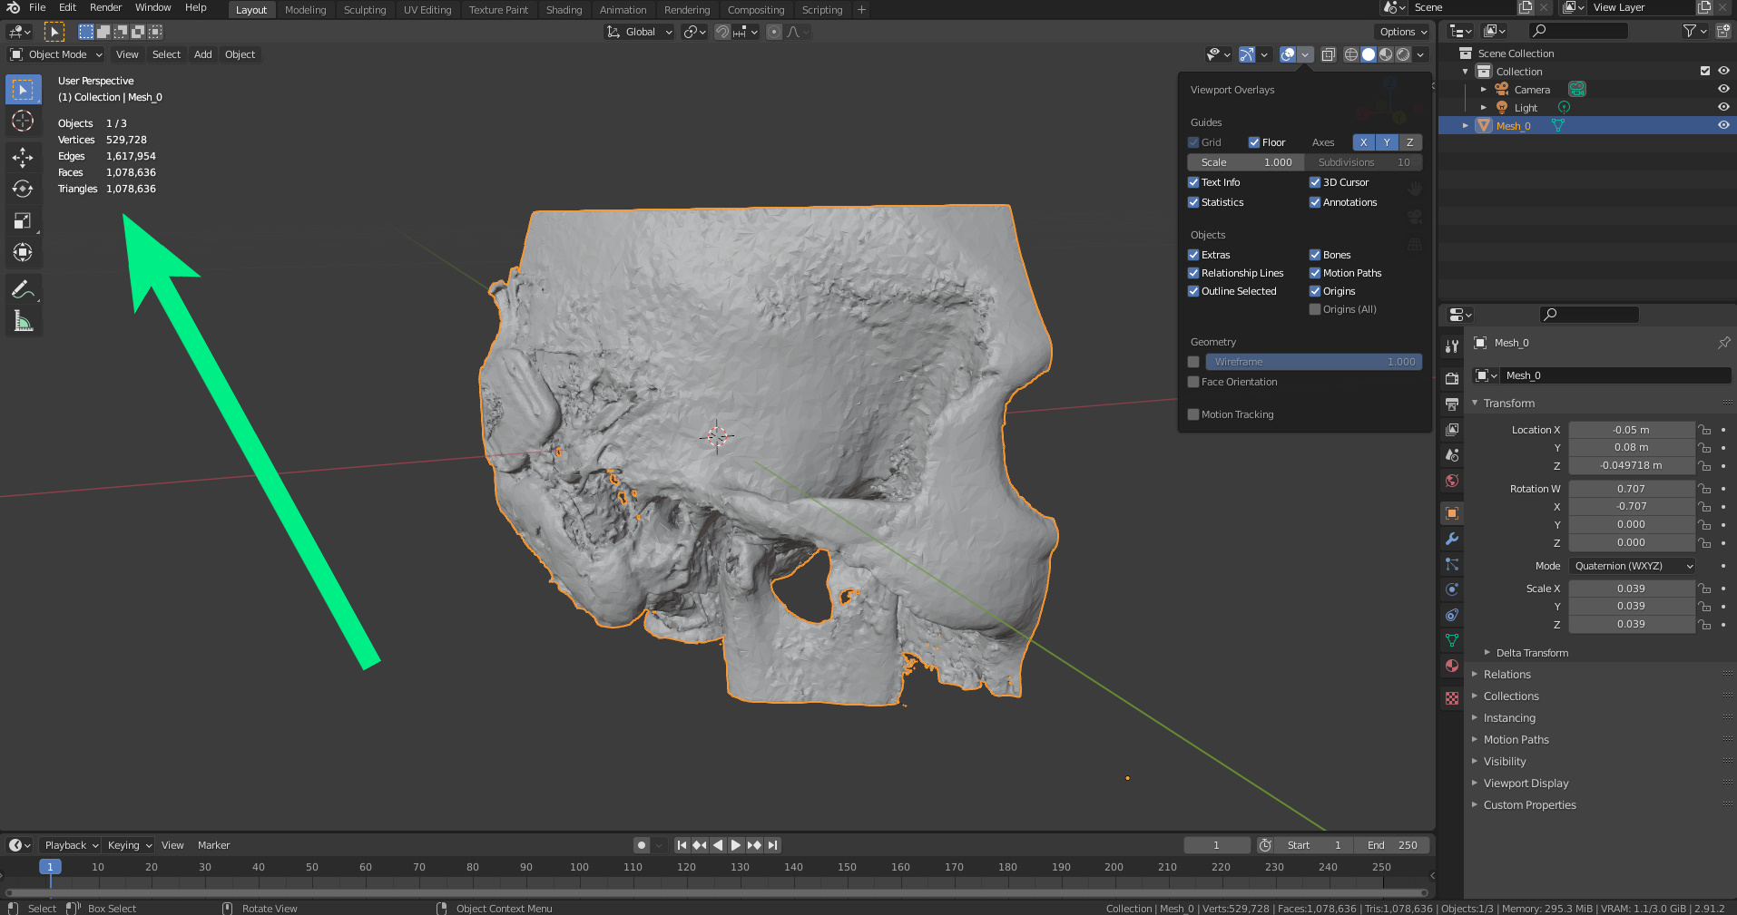Uncheck the Statistics overlay checkbox
This screenshot has height=915, width=1737.
point(1193,202)
